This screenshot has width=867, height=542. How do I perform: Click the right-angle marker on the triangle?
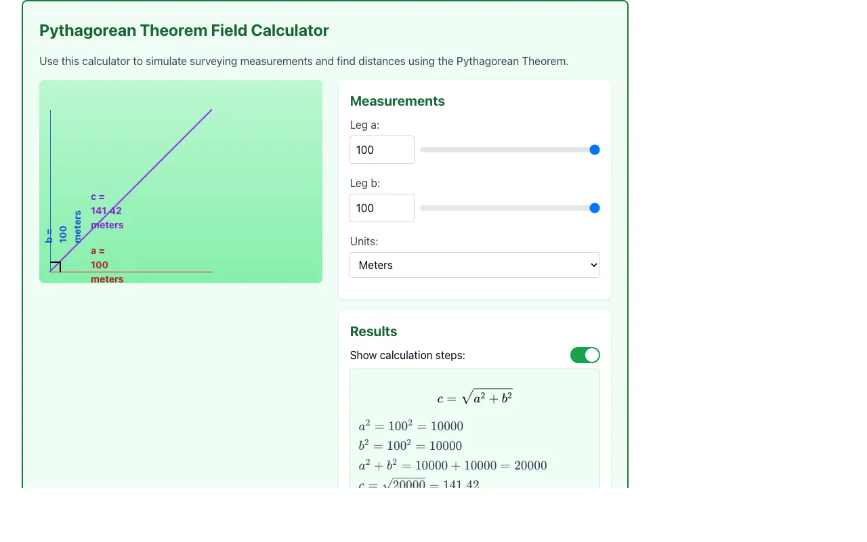[x=56, y=267]
